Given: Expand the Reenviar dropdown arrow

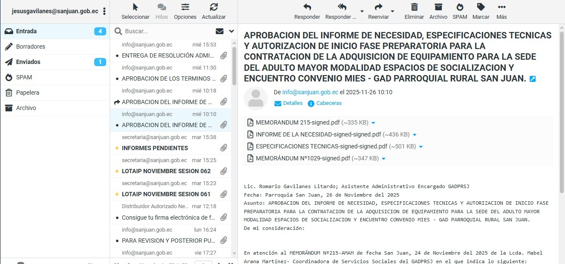Looking at the screenshot, I should [393, 12].
